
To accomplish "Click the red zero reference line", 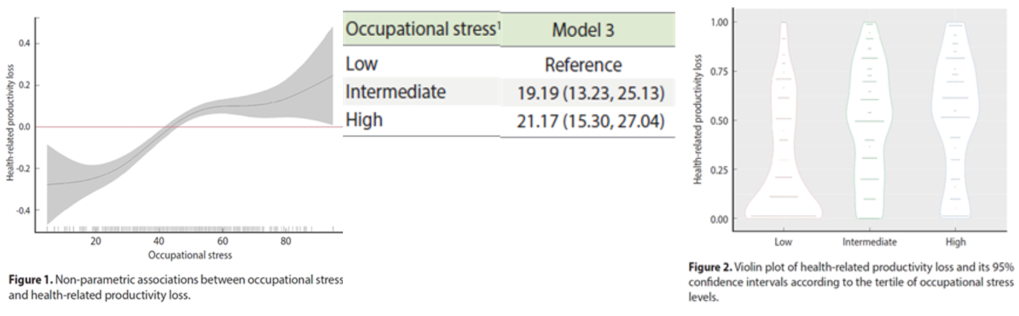I will pos(189,127).
